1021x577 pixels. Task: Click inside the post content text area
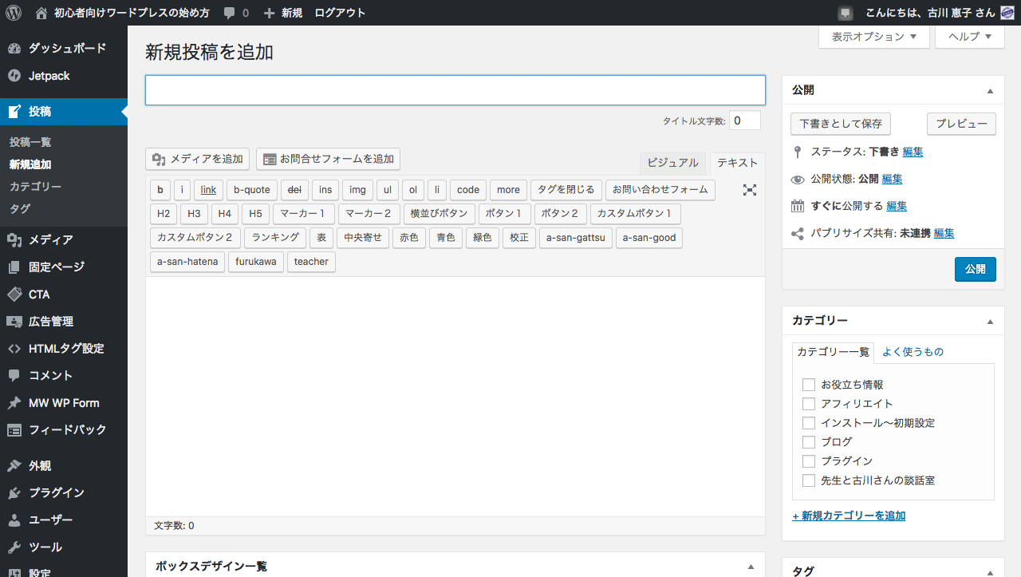click(455, 397)
